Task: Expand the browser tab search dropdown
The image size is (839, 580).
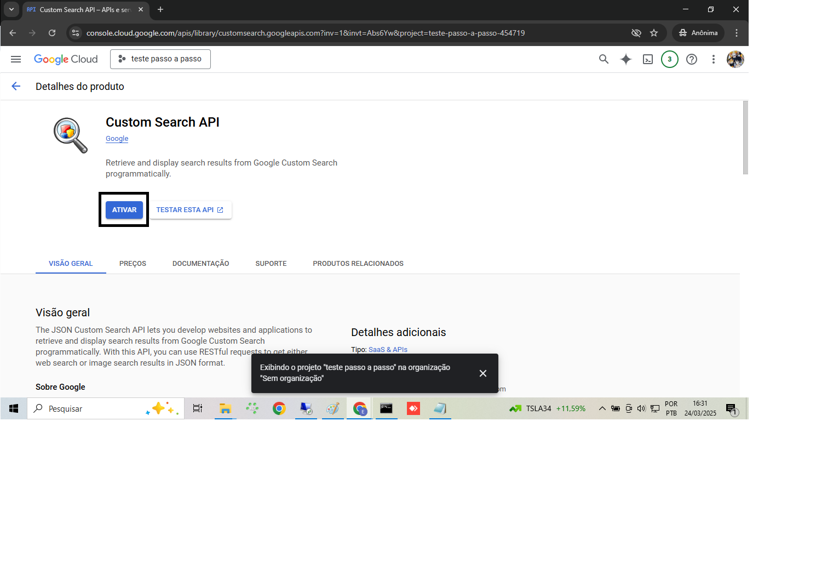Action: click(12, 9)
